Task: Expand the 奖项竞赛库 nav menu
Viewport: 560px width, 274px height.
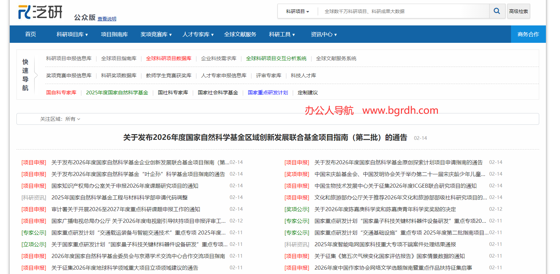Action: point(156,34)
